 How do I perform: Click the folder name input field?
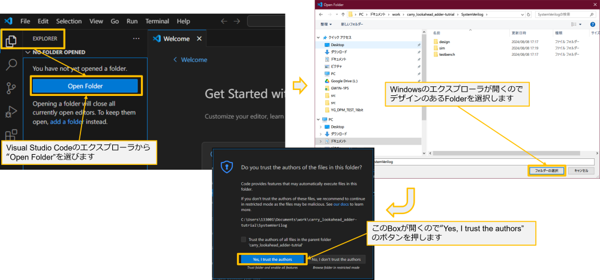pos(483,161)
